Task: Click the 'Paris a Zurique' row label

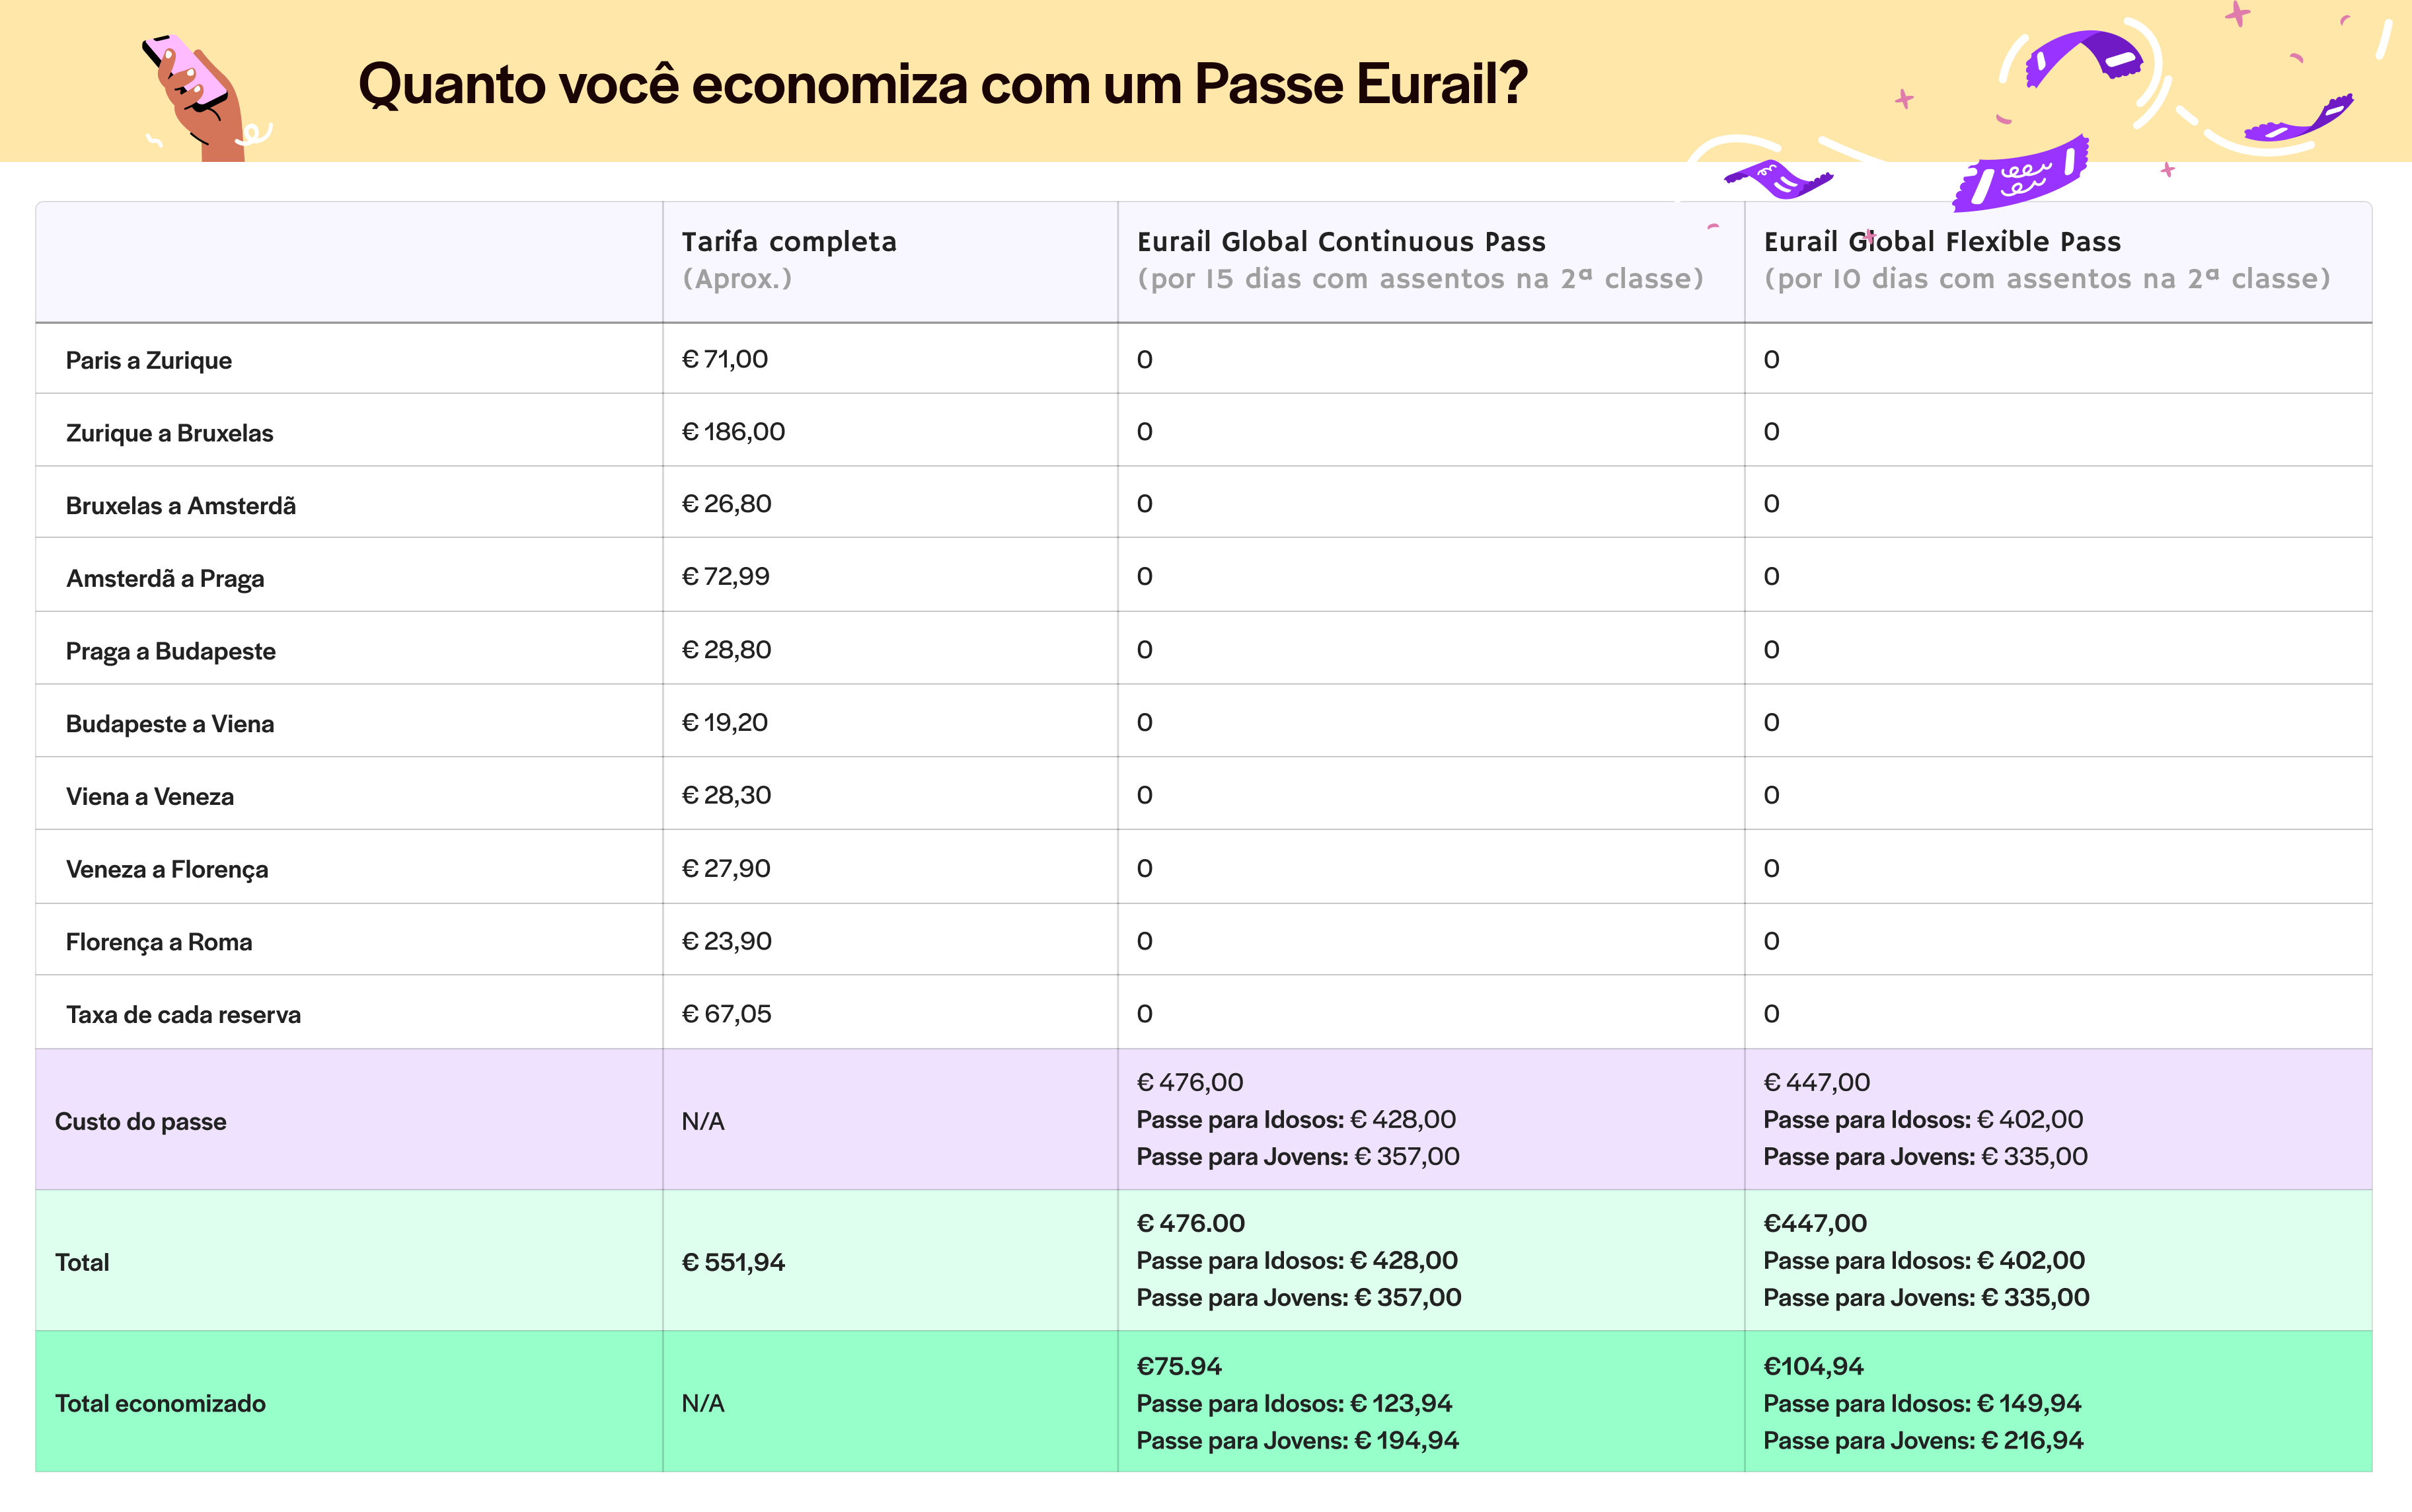Action: tap(149, 361)
